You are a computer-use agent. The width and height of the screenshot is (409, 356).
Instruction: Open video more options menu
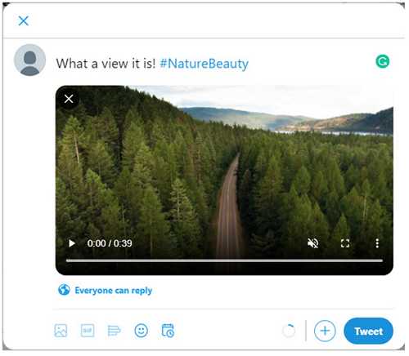(377, 243)
